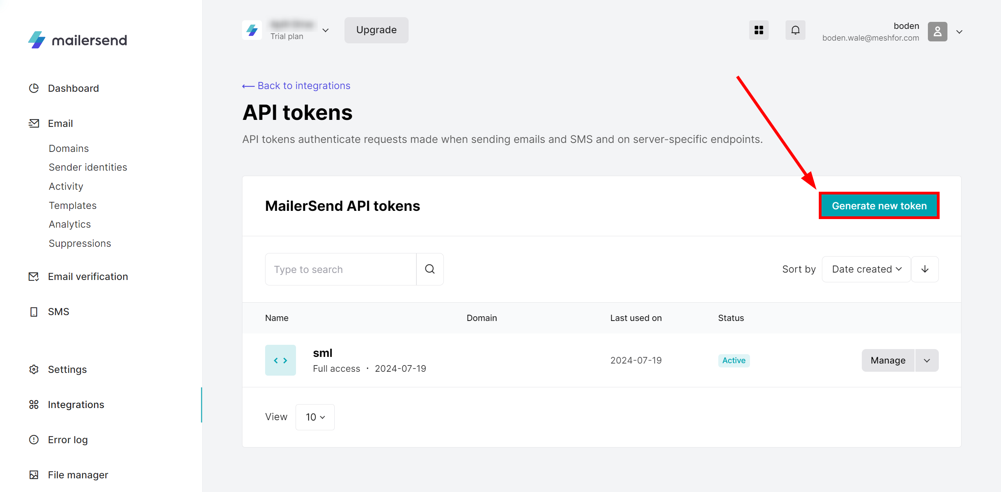The width and height of the screenshot is (1001, 492).
Task: Click the Email envelope icon in sidebar
Action: click(34, 123)
